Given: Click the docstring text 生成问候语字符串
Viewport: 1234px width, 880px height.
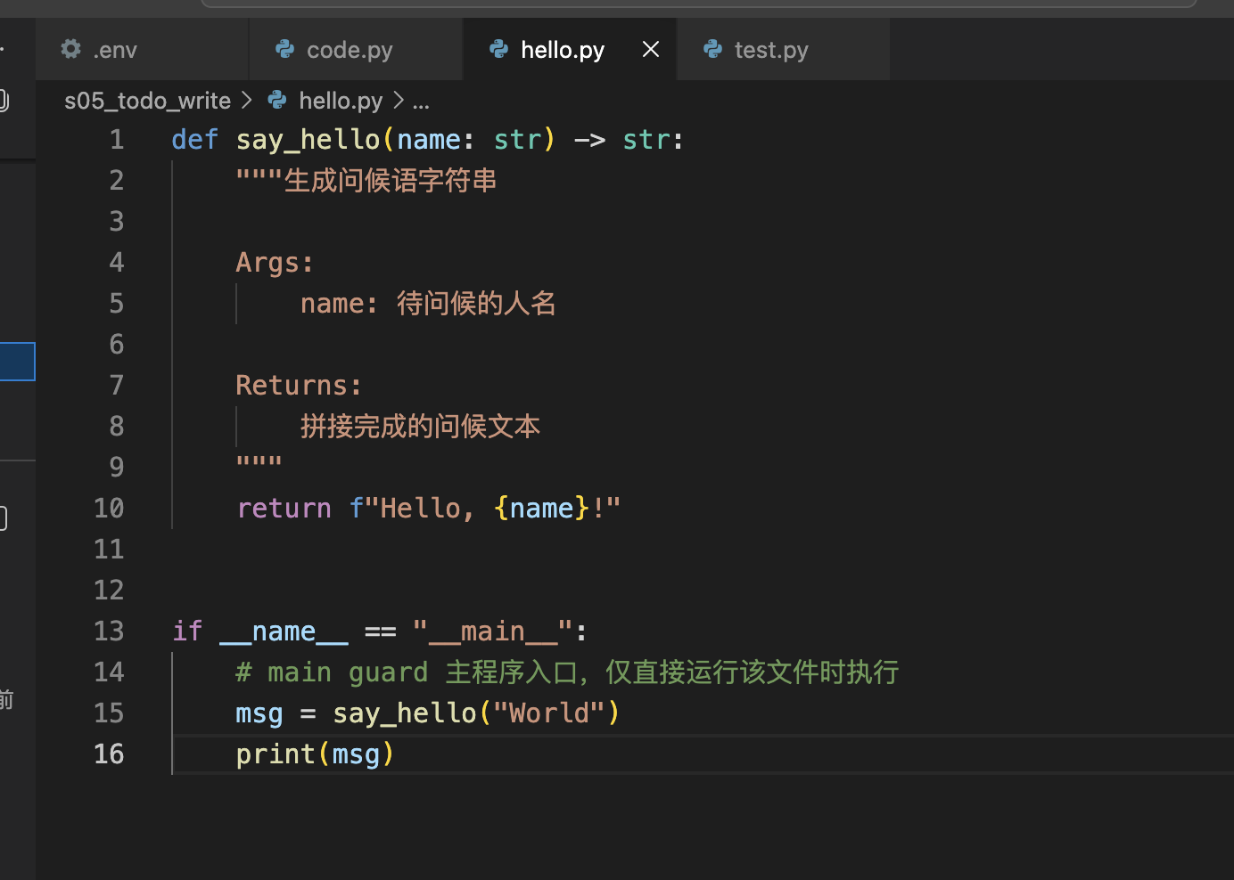Looking at the screenshot, I should [x=391, y=181].
